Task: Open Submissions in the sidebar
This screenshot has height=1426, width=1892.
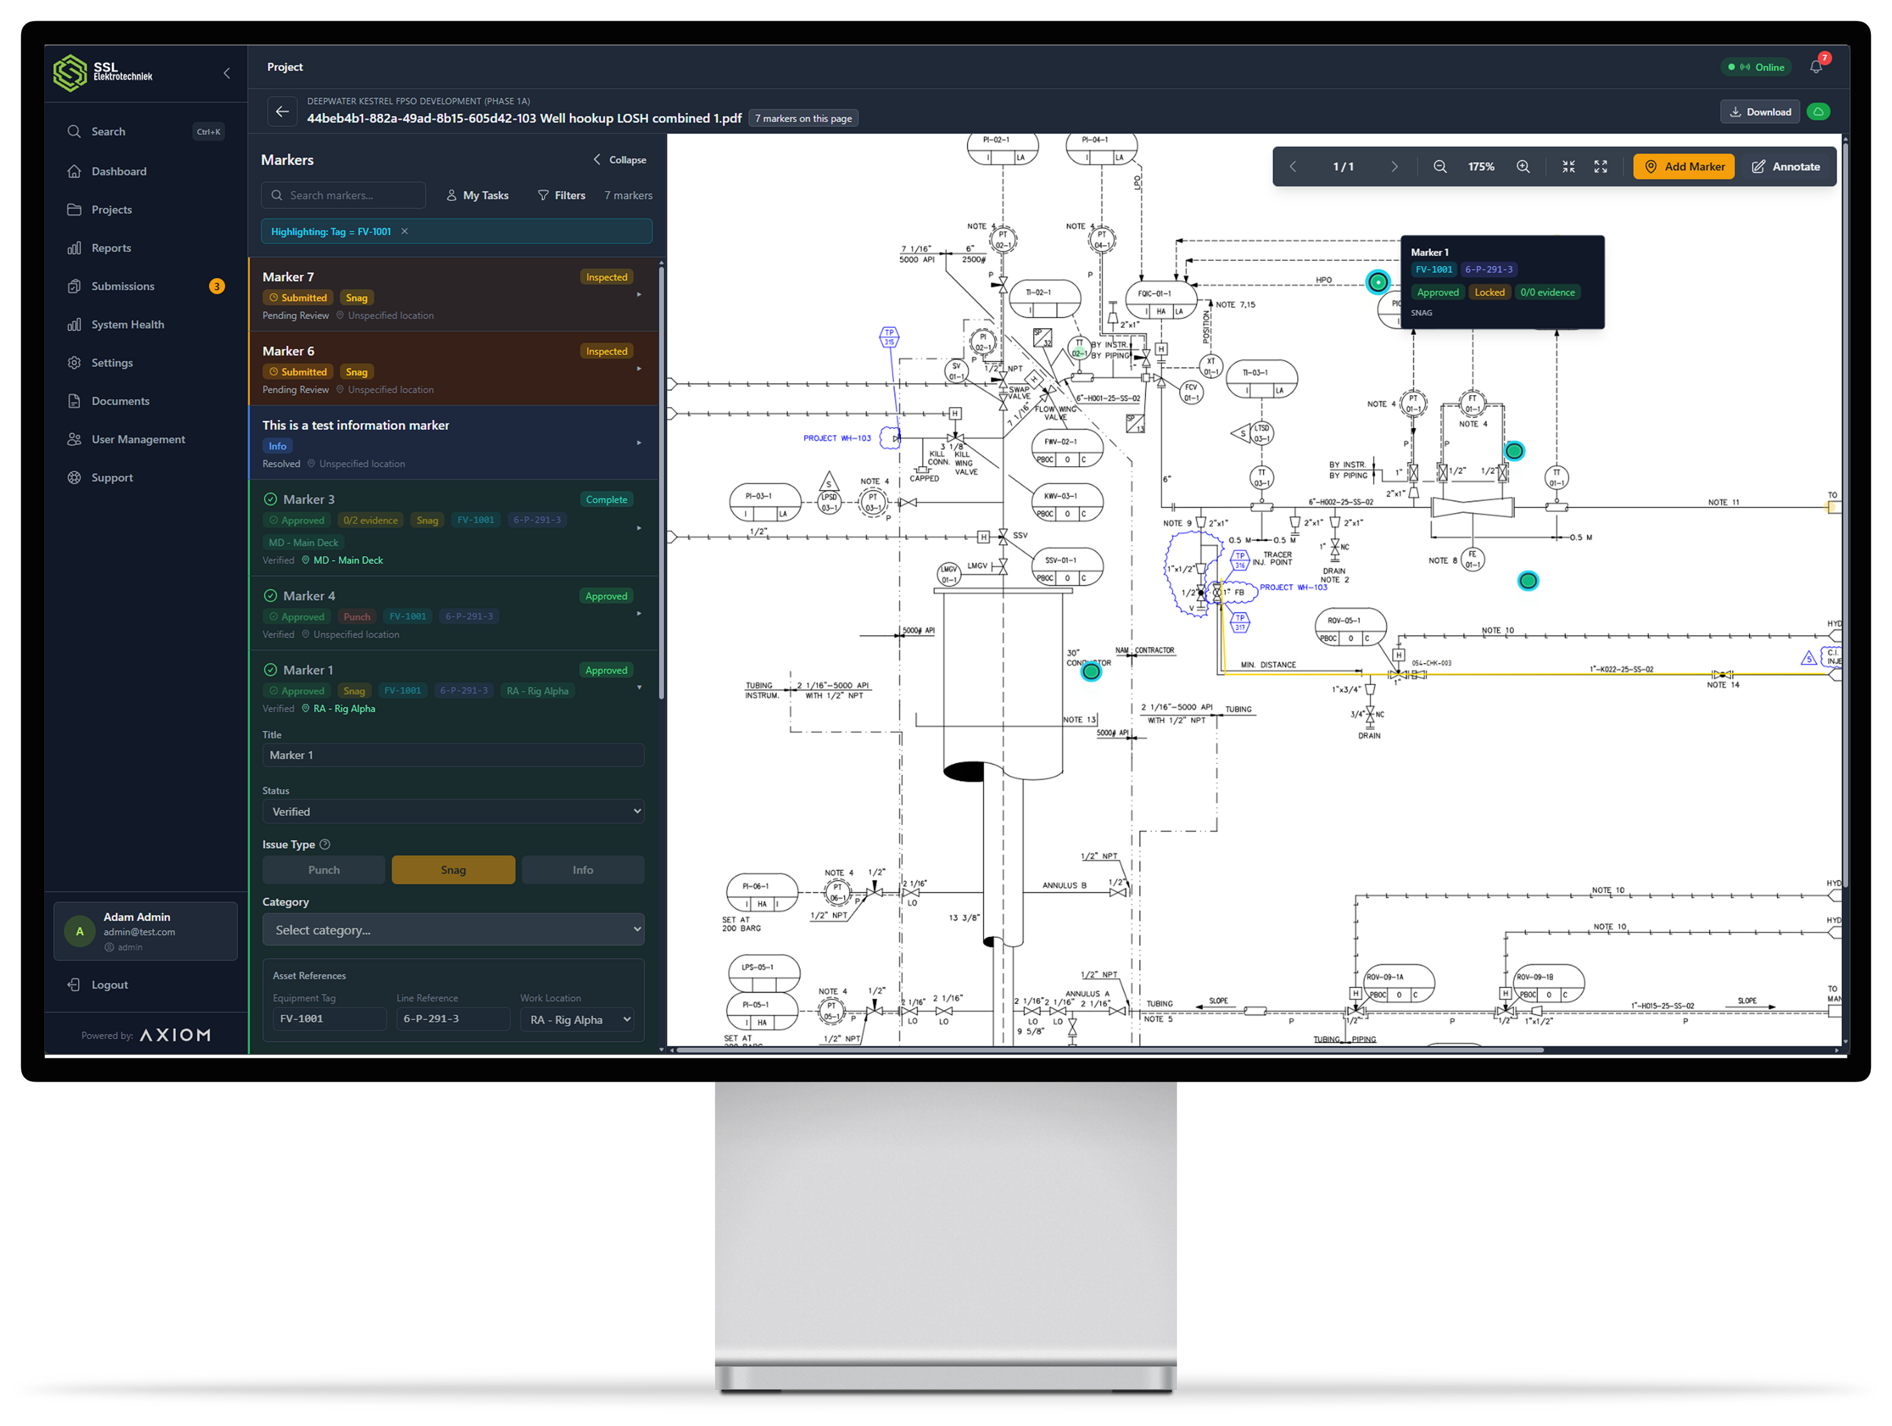Action: click(x=123, y=287)
